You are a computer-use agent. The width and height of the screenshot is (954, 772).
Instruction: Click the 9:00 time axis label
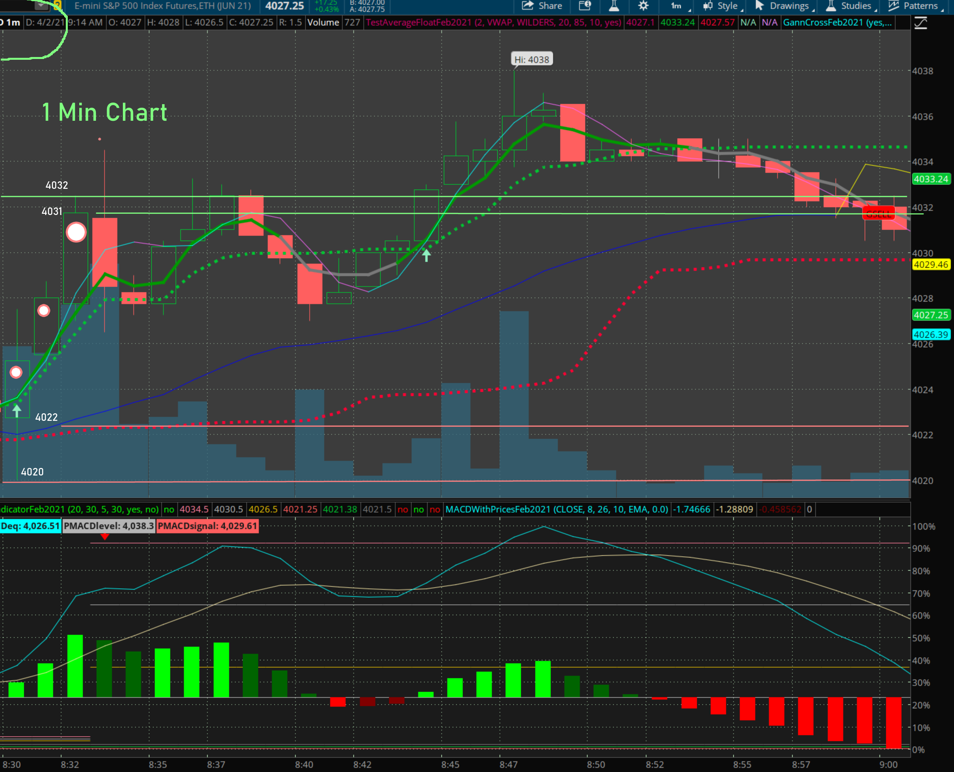889,764
